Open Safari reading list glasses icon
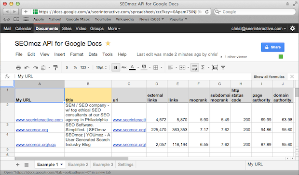Viewport: 299px width, 175px height. [x=7, y=19]
